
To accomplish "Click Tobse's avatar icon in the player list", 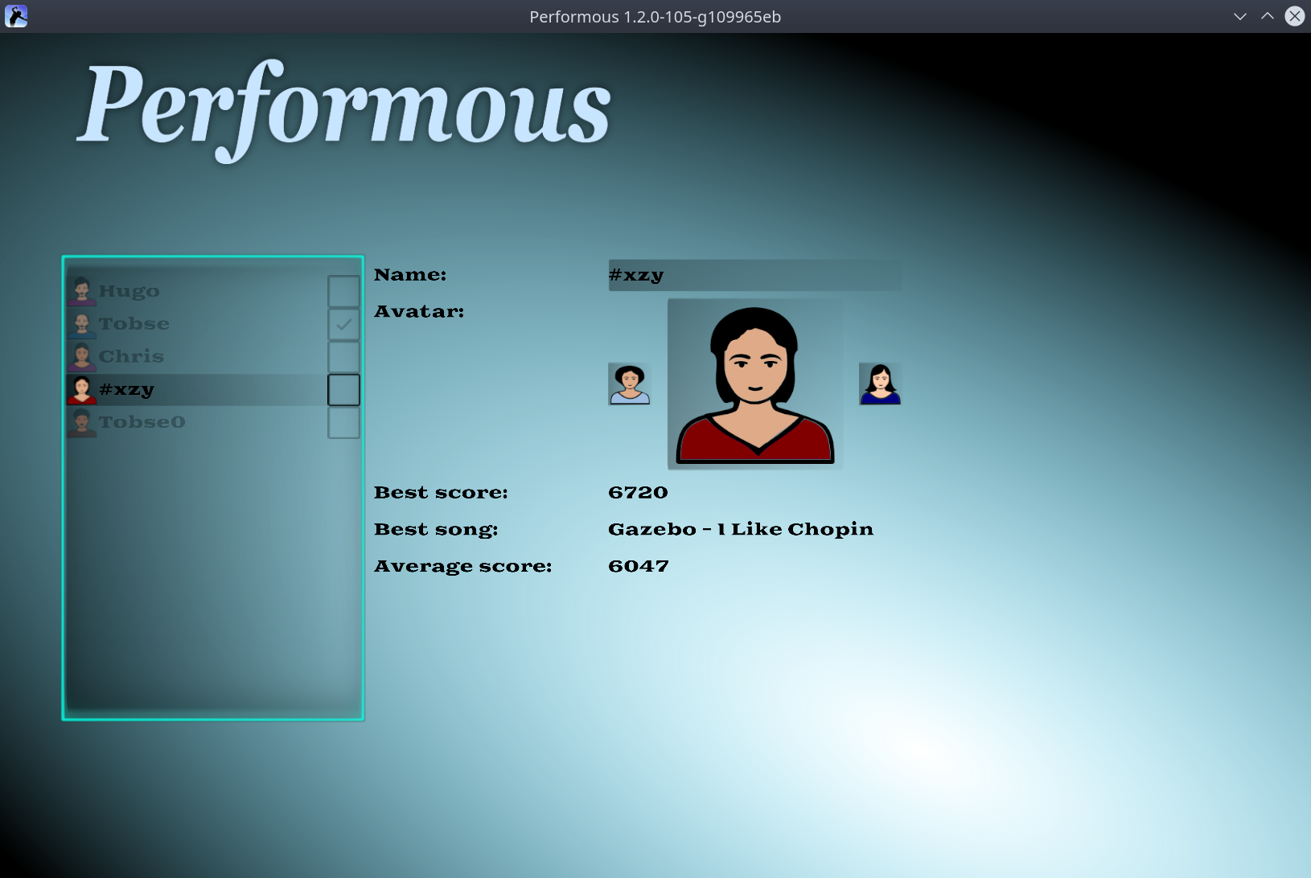I will pyautogui.click(x=81, y=323).
